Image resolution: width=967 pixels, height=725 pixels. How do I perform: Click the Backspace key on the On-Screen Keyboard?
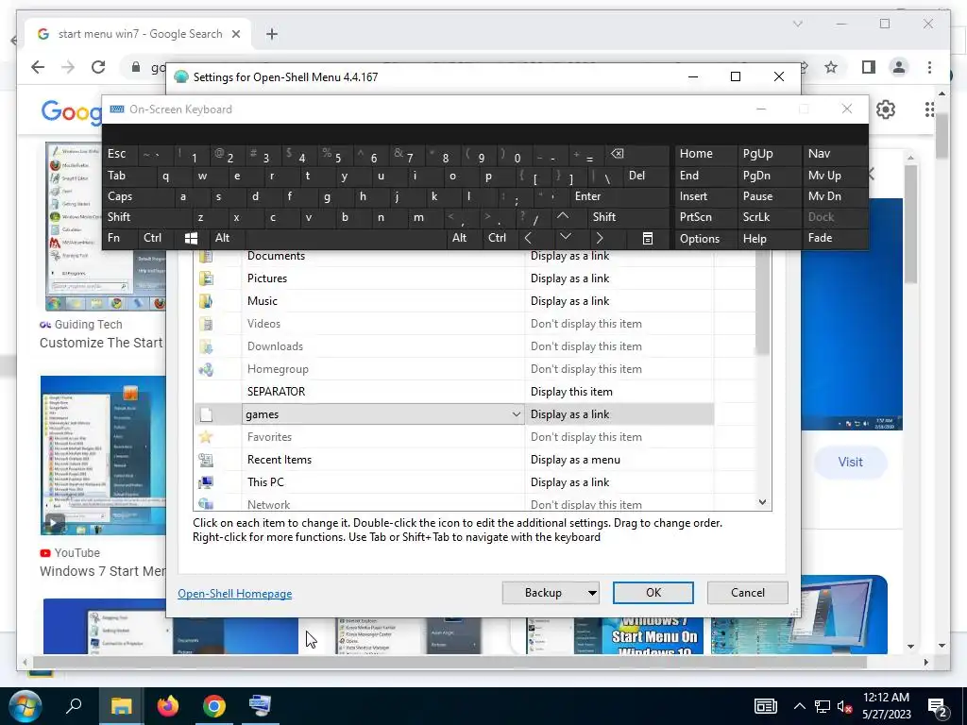coord(617,154)
